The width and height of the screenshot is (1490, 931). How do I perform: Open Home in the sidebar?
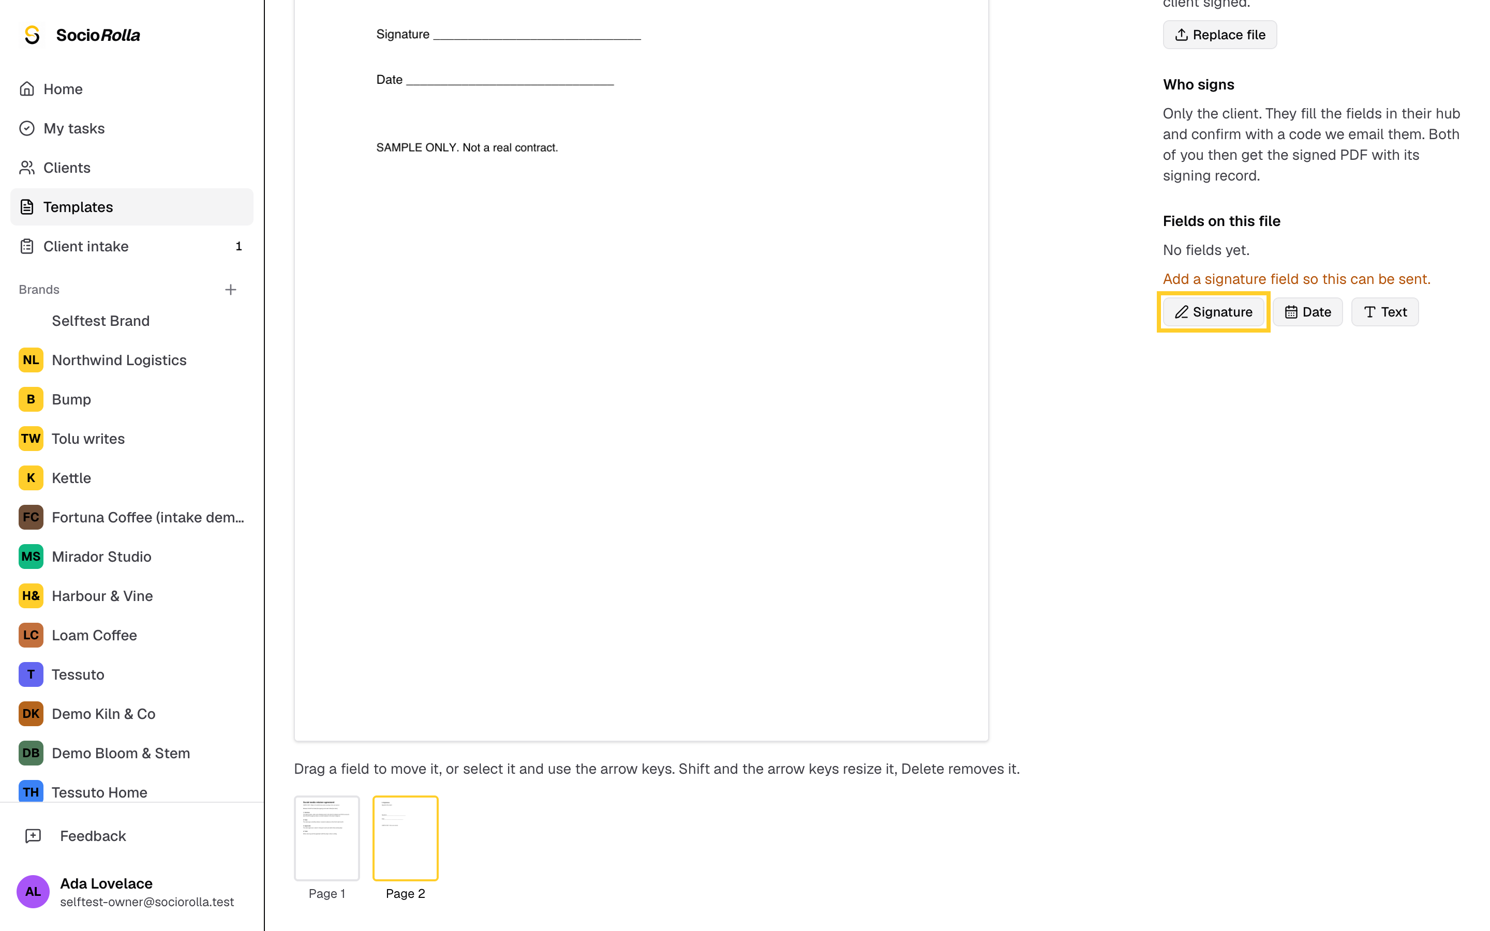pos(132,88)
